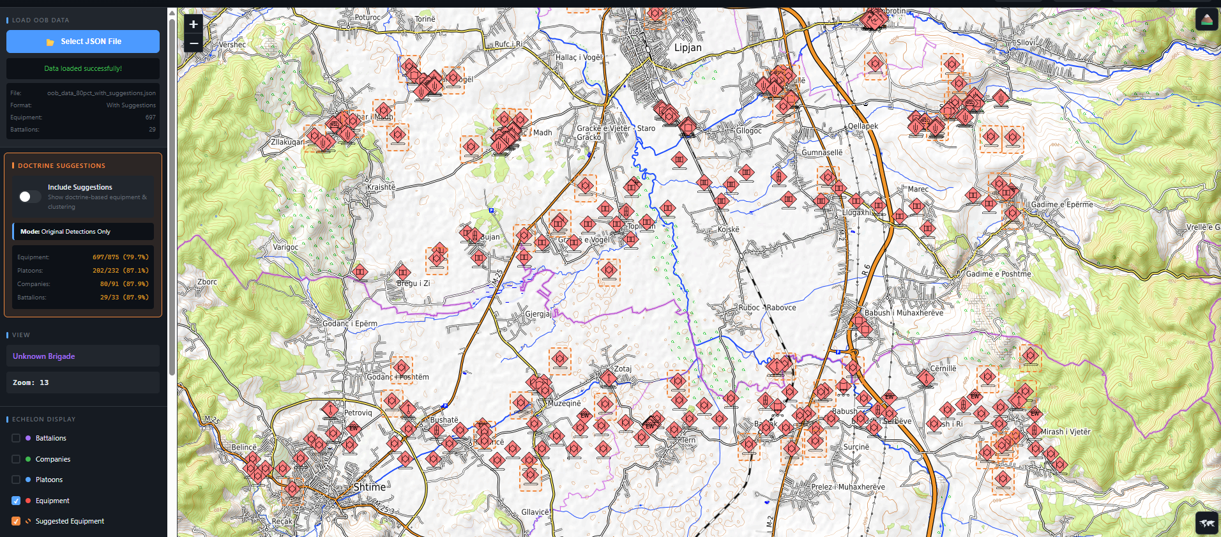
Task: Check the Battalions echelon checkbox
Action: (16, 438)
